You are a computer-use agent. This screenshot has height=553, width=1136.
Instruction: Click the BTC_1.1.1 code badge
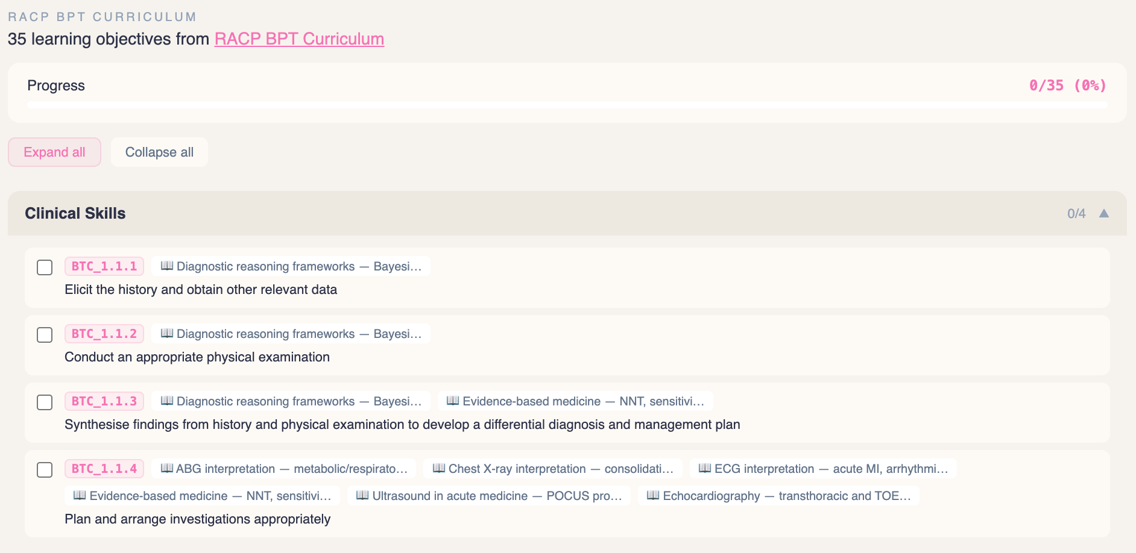pos(104,266)
